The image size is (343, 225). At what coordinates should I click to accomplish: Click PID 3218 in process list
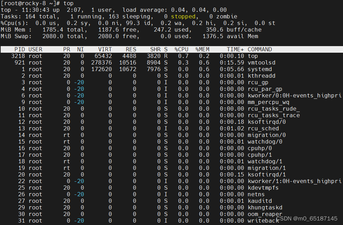coord(18,56)
